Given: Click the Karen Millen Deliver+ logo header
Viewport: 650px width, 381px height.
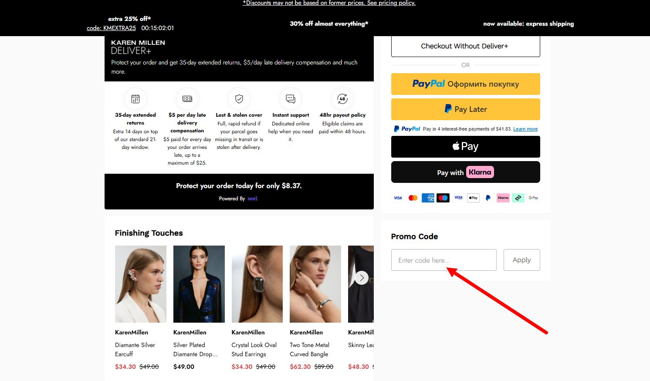Looking at the screenshot, I should point(138,47).
